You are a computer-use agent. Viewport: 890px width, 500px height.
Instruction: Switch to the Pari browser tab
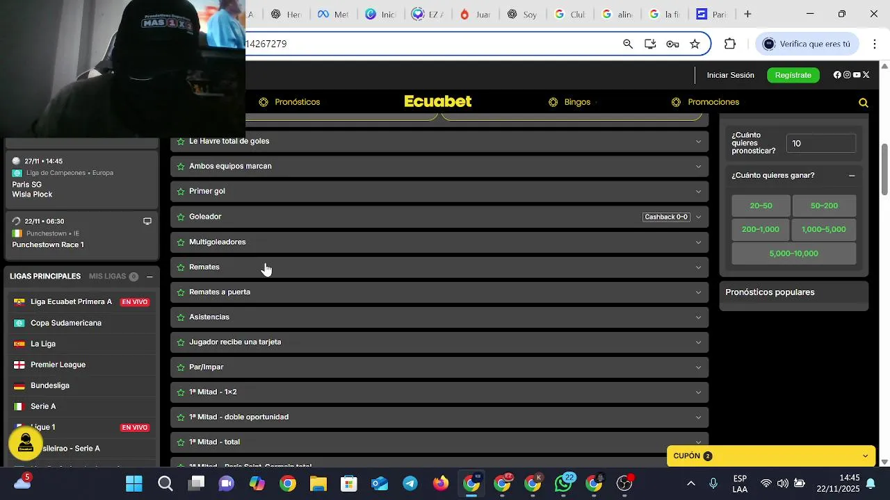[x=711, y=14]
